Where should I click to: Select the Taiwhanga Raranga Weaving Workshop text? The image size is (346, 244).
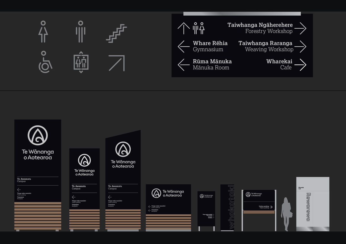tap(266, 46)
